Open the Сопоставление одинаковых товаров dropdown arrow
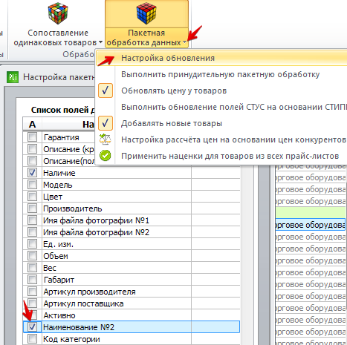Viewport: 347px width, 345px height. 100,42
